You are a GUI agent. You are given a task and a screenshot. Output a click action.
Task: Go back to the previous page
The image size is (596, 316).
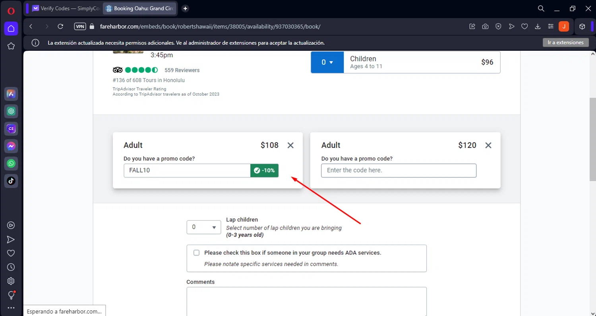(31, 27)
